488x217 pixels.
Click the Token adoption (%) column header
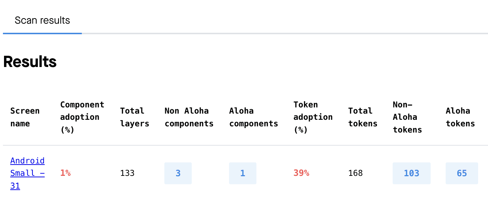click(313, 117)
